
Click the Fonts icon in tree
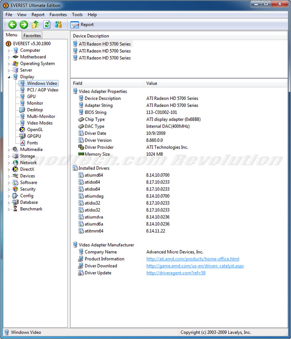point(22,143)
